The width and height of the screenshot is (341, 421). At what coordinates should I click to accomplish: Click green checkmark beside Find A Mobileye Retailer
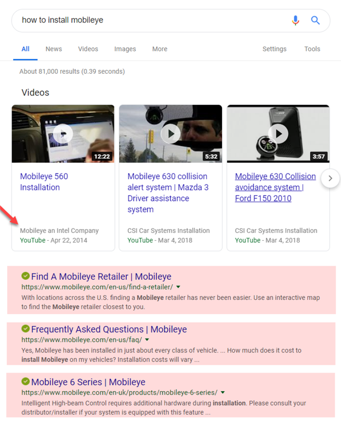point(25,276)
